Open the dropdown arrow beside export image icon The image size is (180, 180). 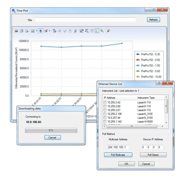tap(36, 31)
